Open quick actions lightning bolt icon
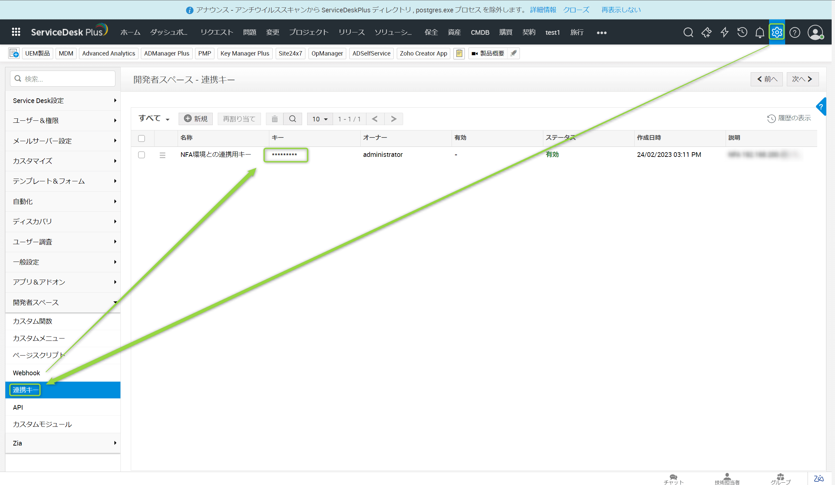Screen dimensions: 835x485 coord(724,32)
